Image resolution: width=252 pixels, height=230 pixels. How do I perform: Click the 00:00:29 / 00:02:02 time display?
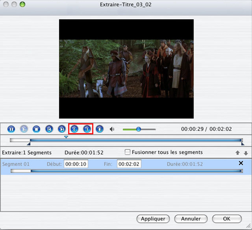click(206, 129)
